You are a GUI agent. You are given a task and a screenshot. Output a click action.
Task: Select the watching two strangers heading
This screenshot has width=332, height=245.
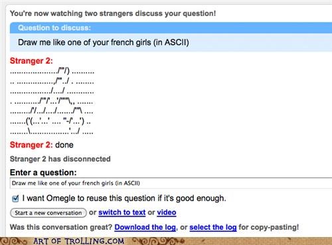click(x=113, y=13)
